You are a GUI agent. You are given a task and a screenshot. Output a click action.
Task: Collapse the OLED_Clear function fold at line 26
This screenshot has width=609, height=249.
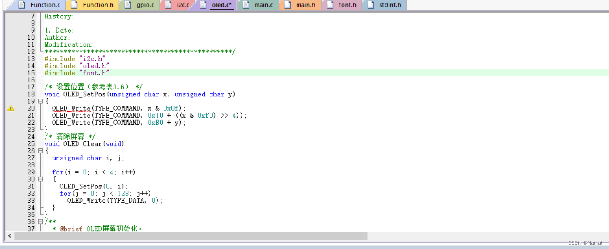pos(40,151)
